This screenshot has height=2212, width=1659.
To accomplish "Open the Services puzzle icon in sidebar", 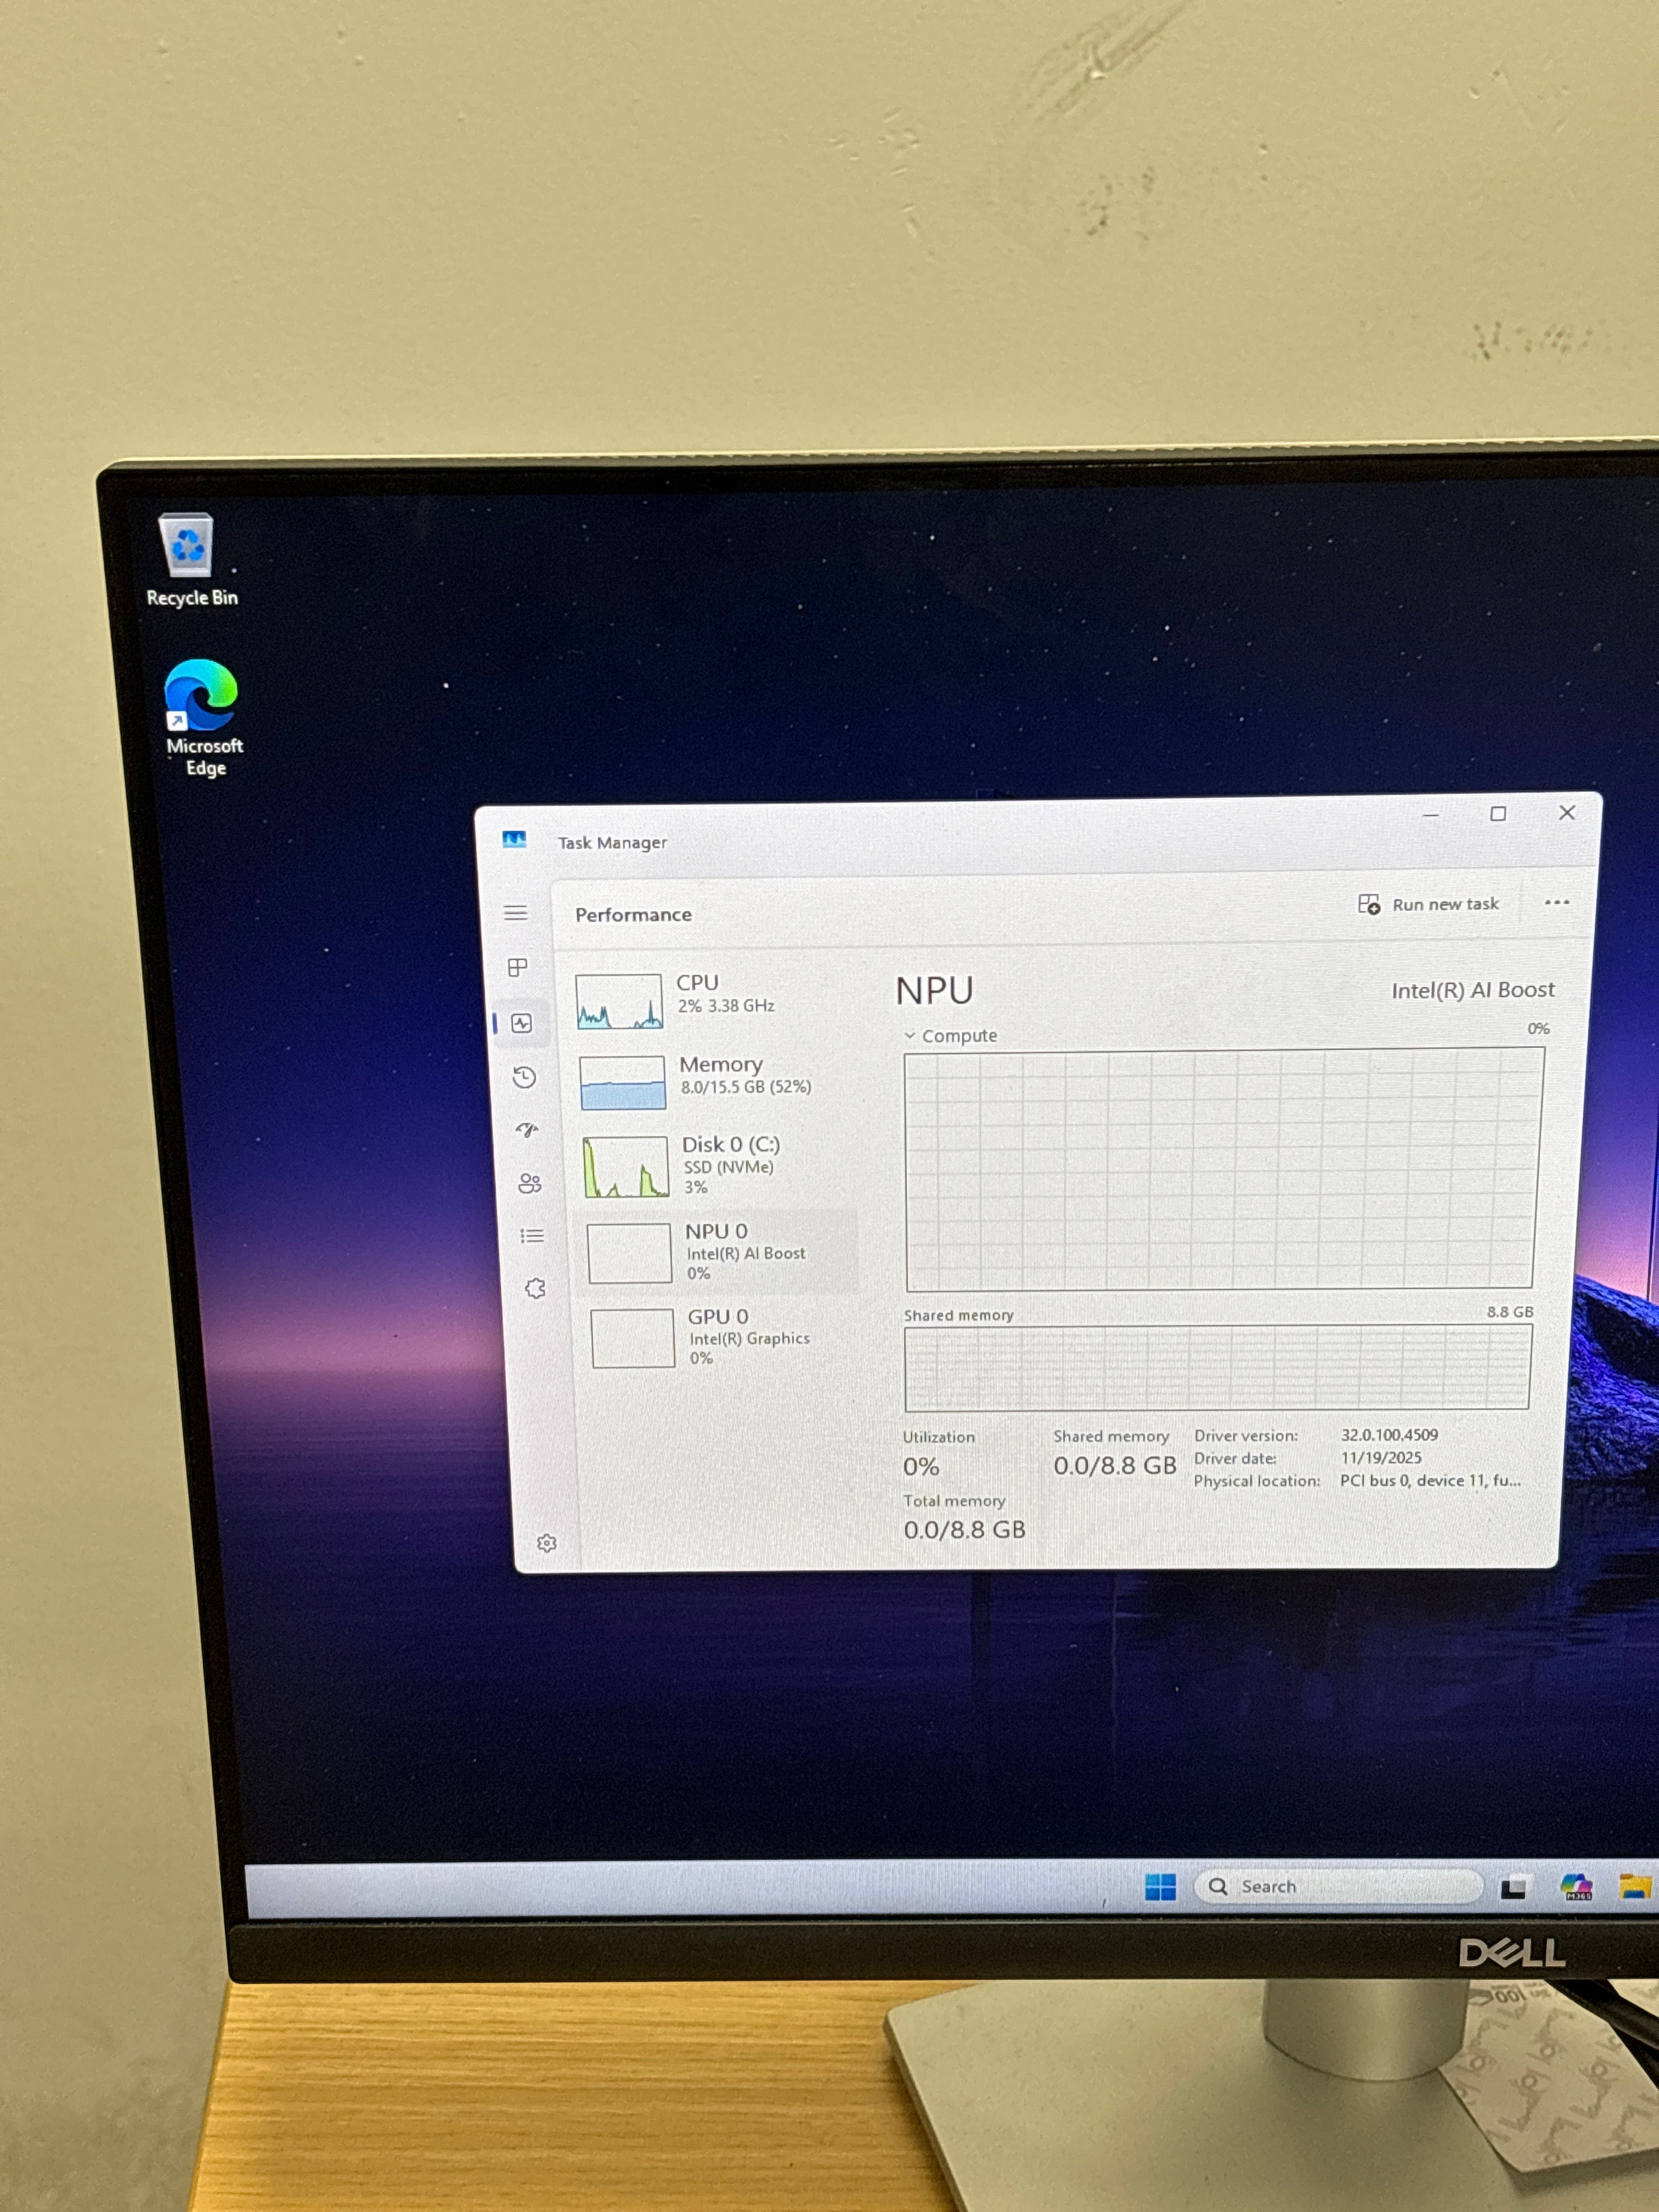I will tap(535, 1289).
